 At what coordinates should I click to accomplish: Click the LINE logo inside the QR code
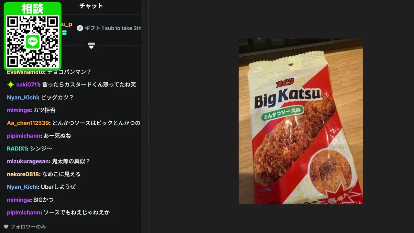[33, 41]
